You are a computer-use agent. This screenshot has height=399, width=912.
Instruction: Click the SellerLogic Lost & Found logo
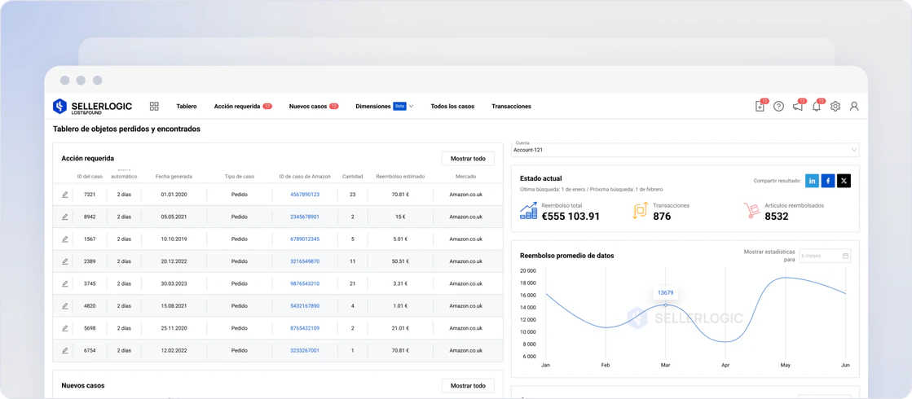92,107
